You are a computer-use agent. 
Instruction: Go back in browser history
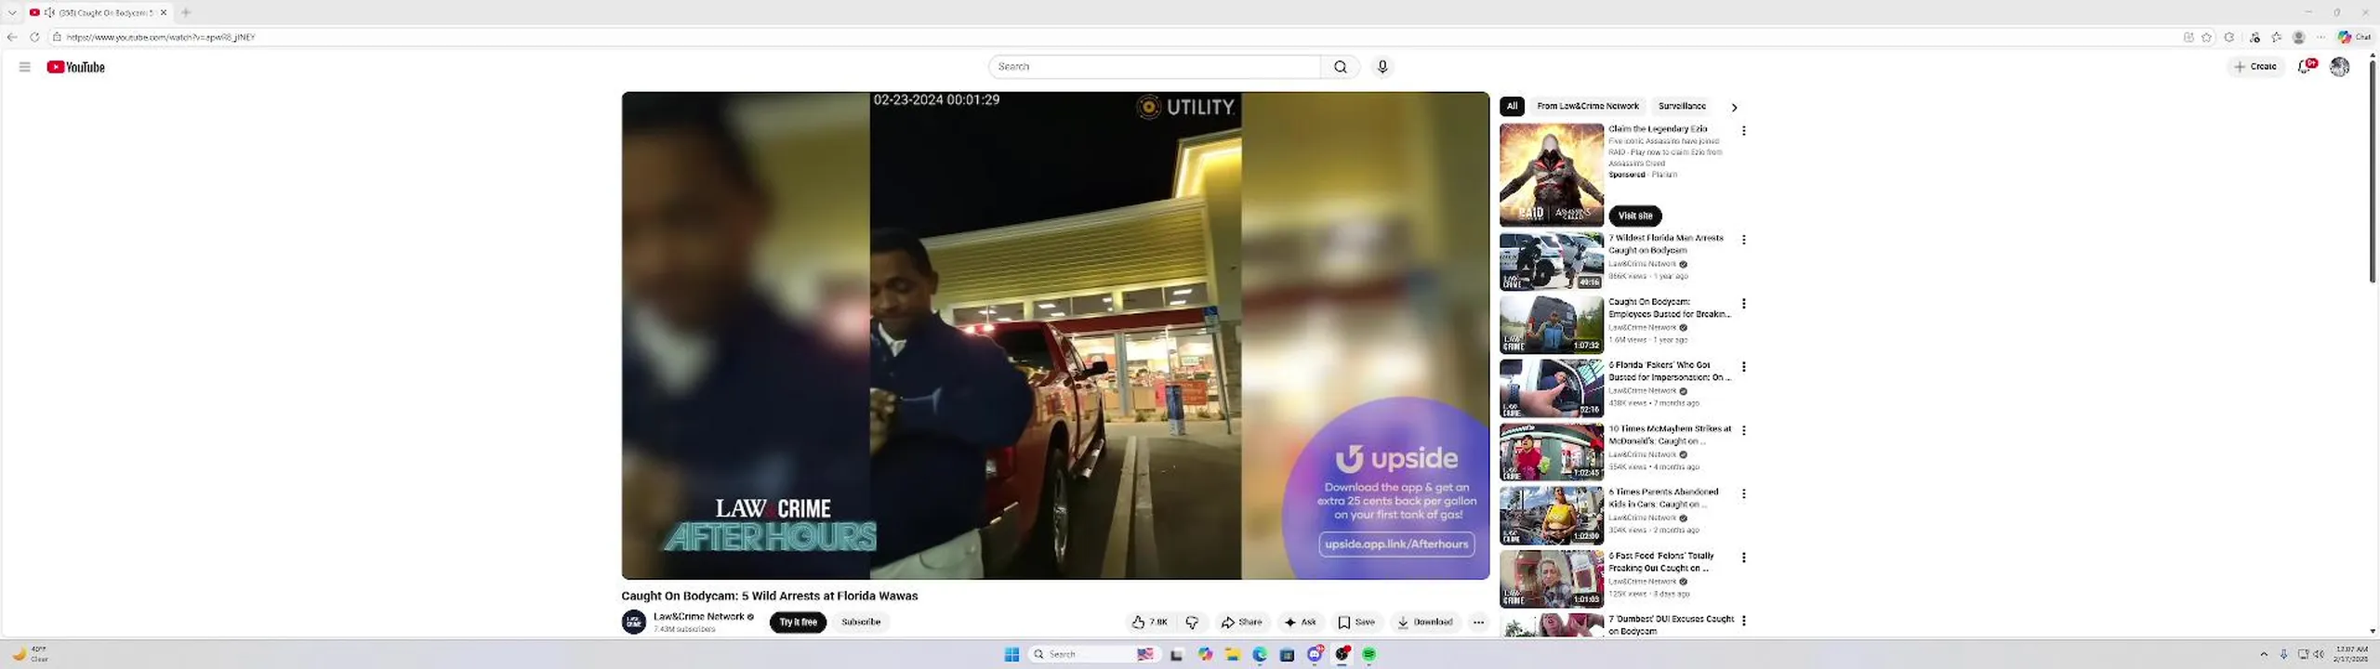tap(12, 37)
